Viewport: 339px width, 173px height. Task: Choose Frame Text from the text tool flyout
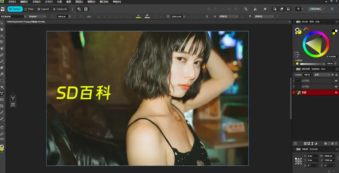tap(13, 104)
